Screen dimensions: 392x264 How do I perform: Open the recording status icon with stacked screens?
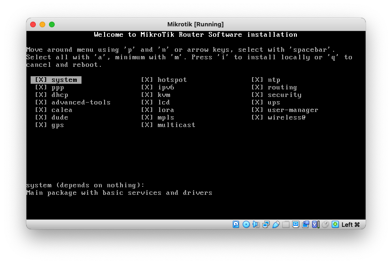pos(305,224)
